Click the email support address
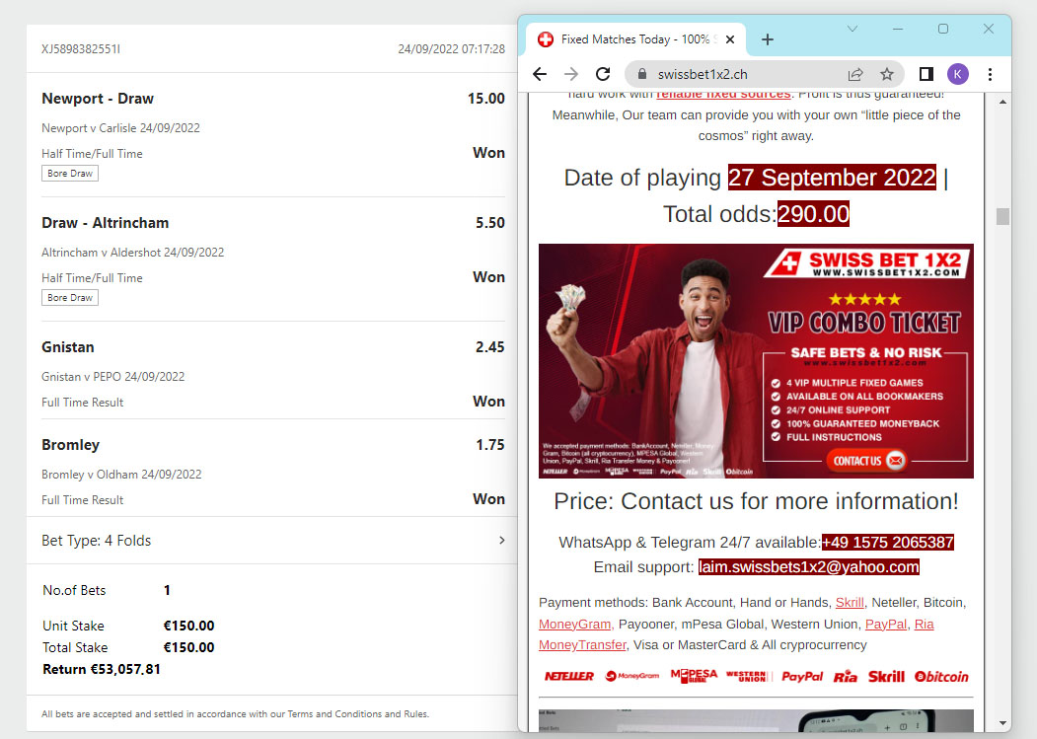 point(809,567)
